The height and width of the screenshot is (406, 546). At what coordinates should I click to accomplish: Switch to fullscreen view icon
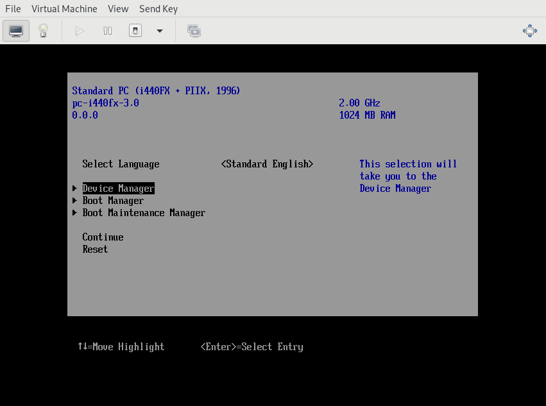click(x=529, y=31)
